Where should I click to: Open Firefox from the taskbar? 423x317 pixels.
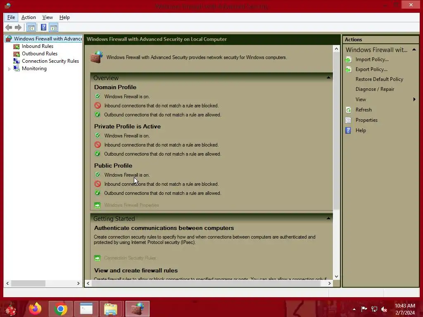(36, 309)
